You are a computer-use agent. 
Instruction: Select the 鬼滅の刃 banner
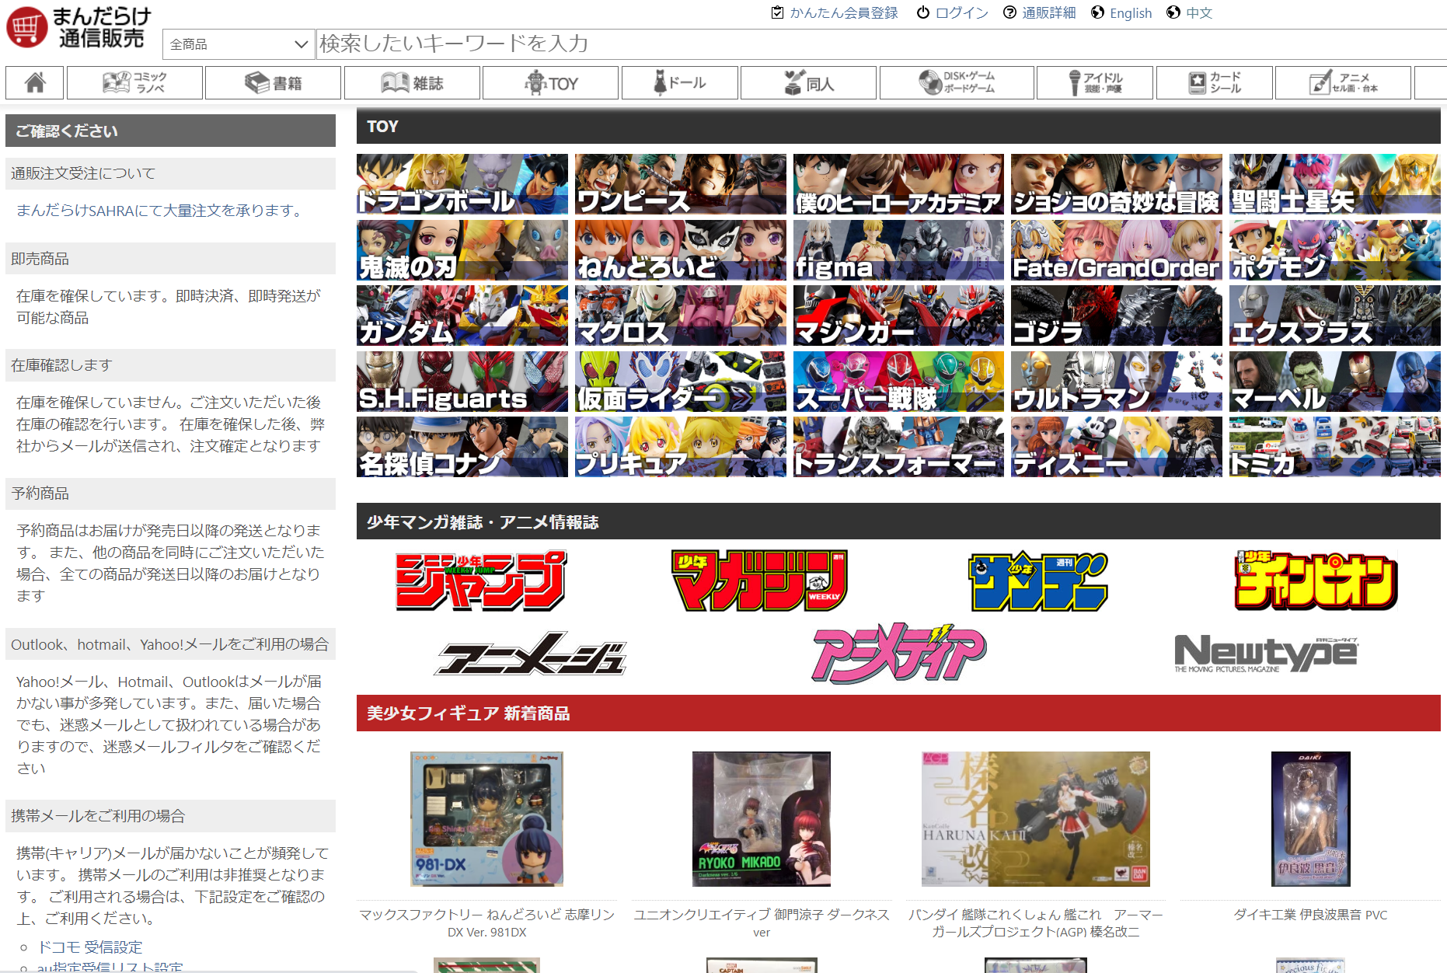click(462, 250)
